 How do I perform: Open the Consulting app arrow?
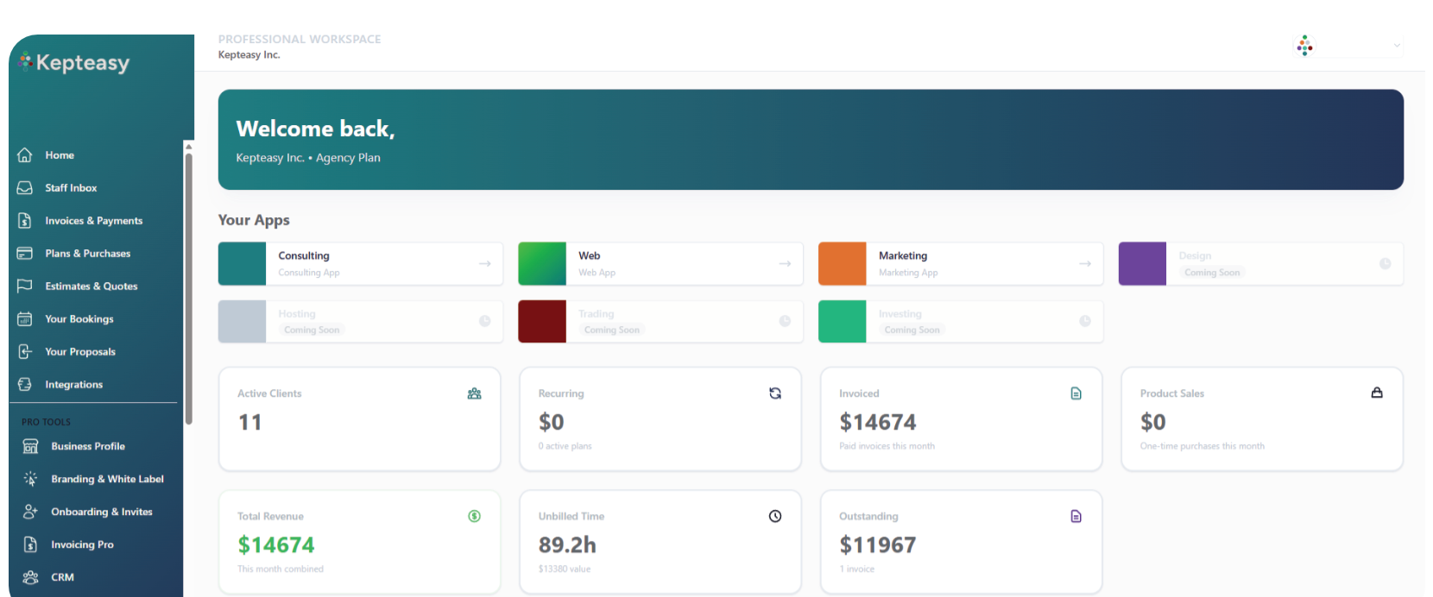coord(485,264)
